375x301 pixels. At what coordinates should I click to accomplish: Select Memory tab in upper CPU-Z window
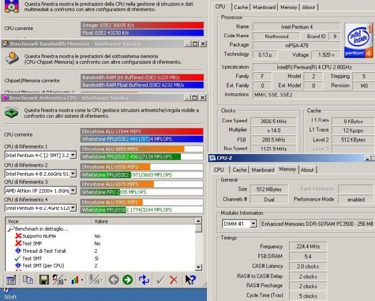(x=289, y=7)
